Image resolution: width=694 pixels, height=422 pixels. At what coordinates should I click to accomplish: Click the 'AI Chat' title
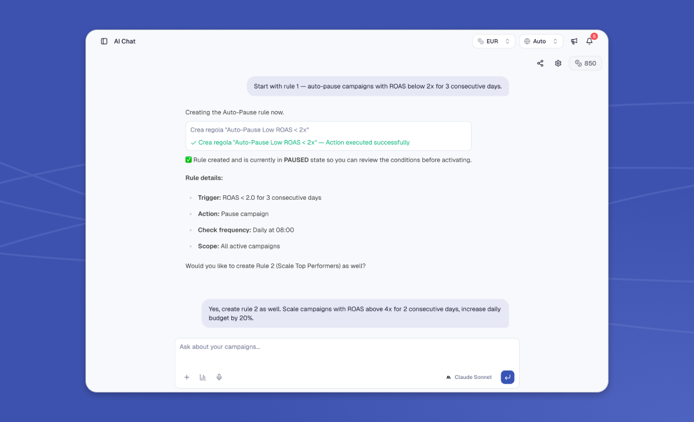point(125,41)
